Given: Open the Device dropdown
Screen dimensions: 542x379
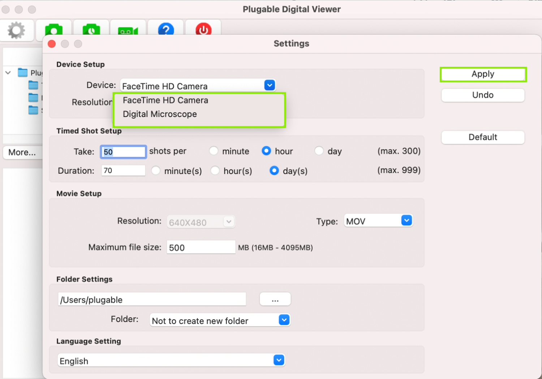Looking at the screenshot, I should pos(269,85).
